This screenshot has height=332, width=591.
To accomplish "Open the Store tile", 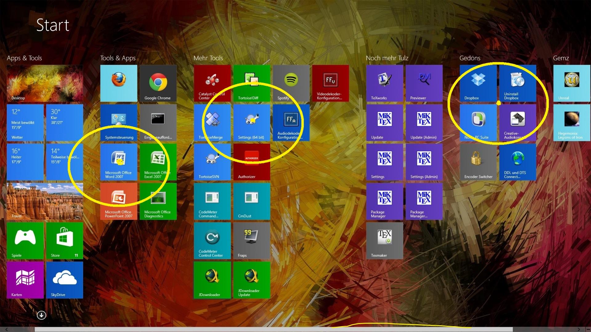I will click(x=65, y=241).
